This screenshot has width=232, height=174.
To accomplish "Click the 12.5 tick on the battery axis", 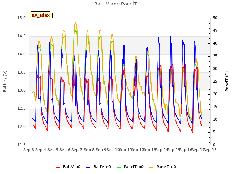I will (x=22, y=109).
